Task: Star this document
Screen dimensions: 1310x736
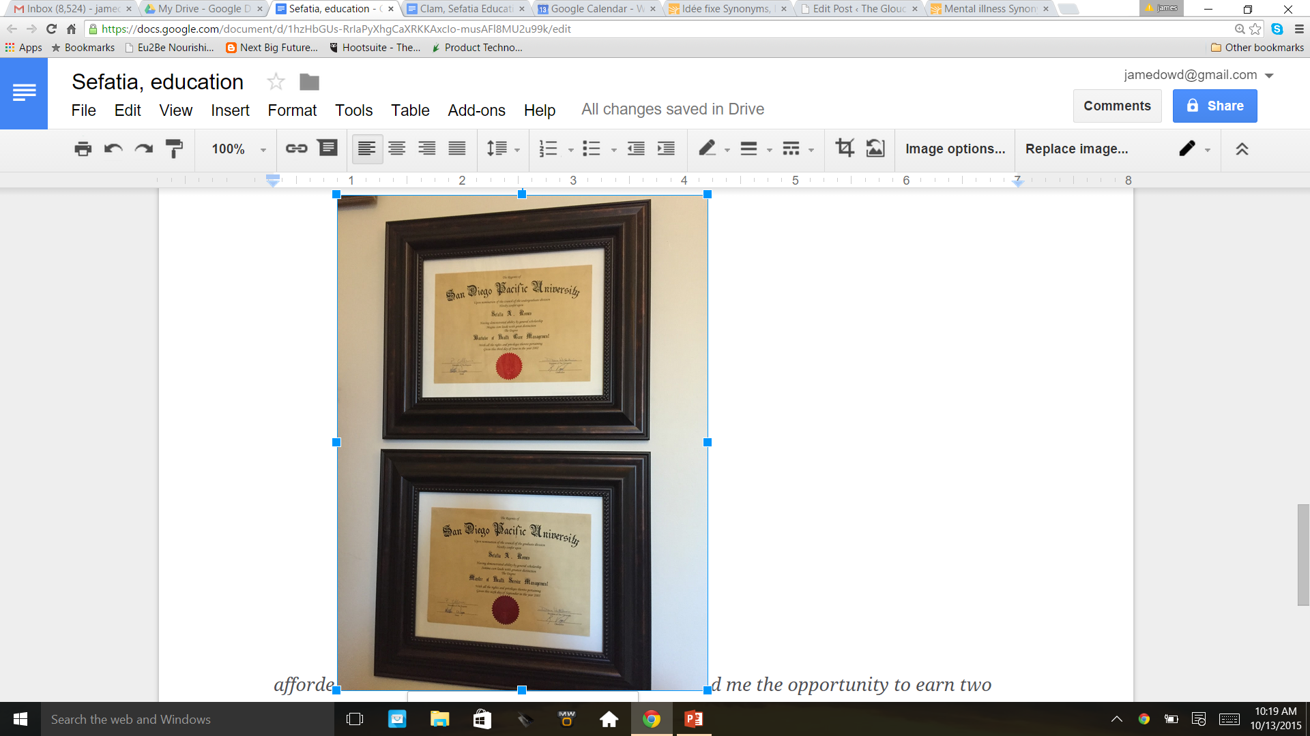Action: point(276,82)
